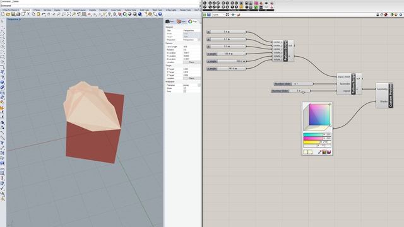Image resolution: width=404 pixels, height=227 pixels.
Task: Click the Shader input on Custom Preview
Action: click(383, 102)
